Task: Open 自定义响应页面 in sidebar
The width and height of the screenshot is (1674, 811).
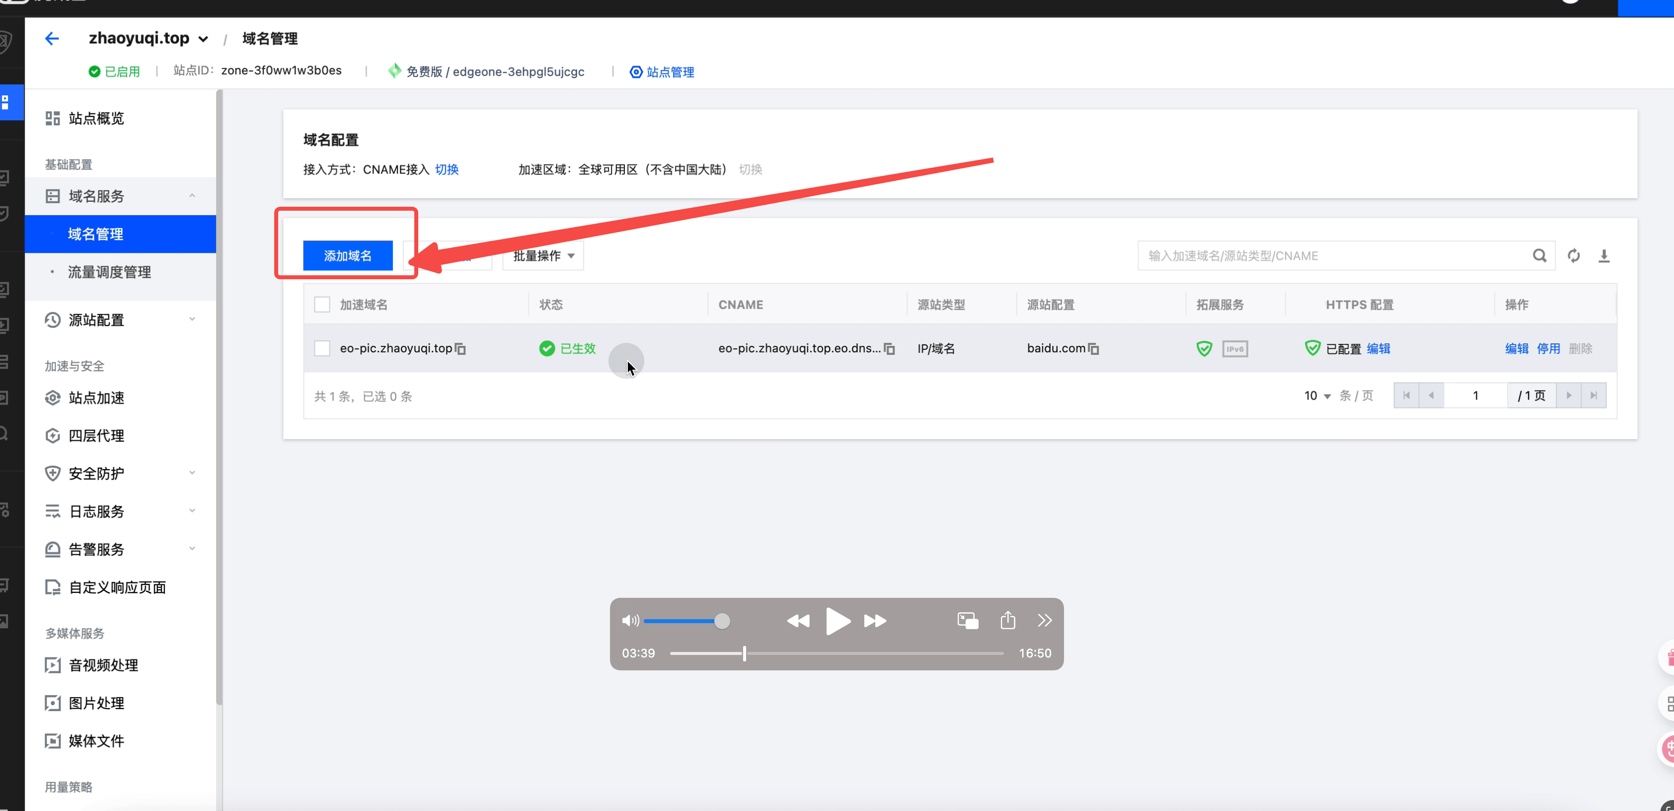Action: click(117, 587)
